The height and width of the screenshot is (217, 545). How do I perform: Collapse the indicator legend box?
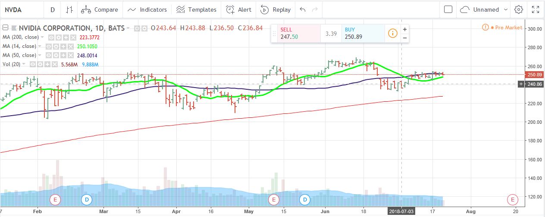(x=5, y=28)
